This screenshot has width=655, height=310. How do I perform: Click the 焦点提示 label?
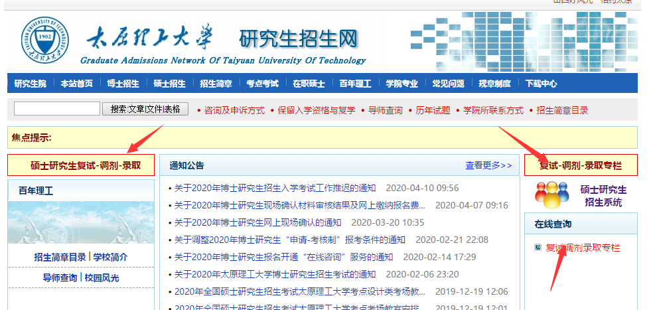(x=32, y=137)
